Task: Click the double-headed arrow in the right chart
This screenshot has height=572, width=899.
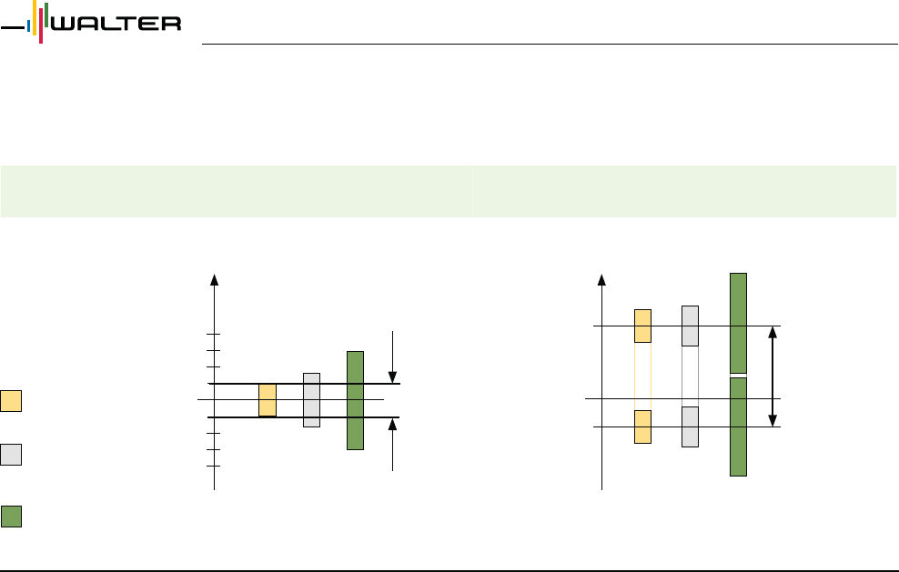Action: point(773,376)
